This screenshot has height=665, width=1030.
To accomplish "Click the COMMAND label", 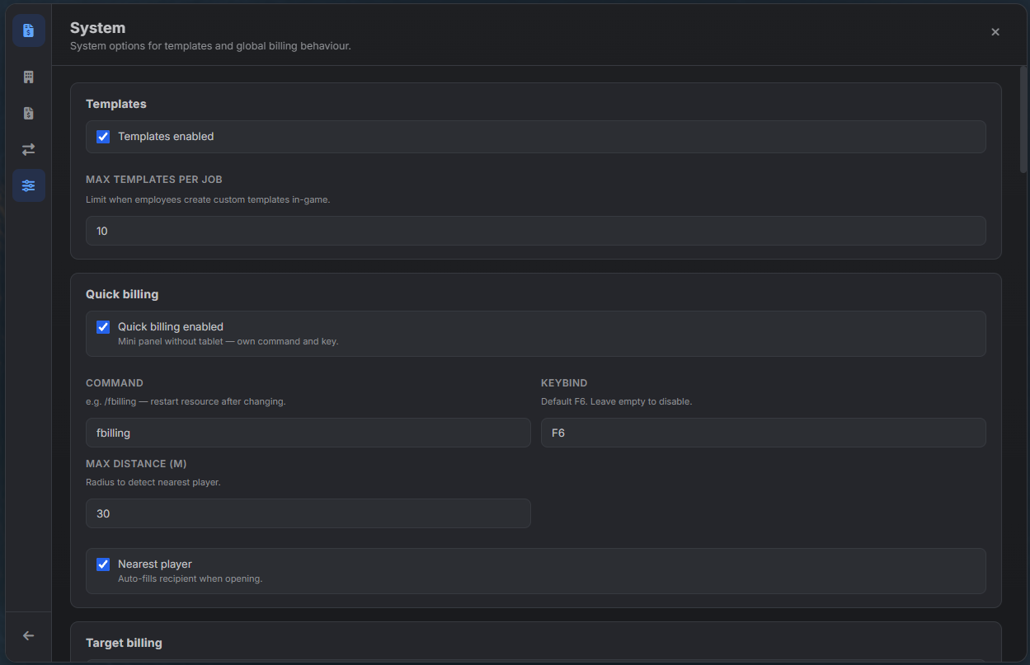I will click(115, 383).
